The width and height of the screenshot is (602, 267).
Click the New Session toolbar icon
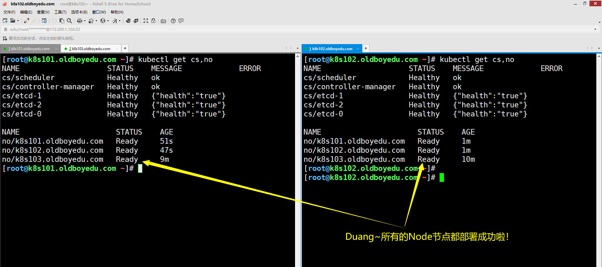tap(5, 21)
